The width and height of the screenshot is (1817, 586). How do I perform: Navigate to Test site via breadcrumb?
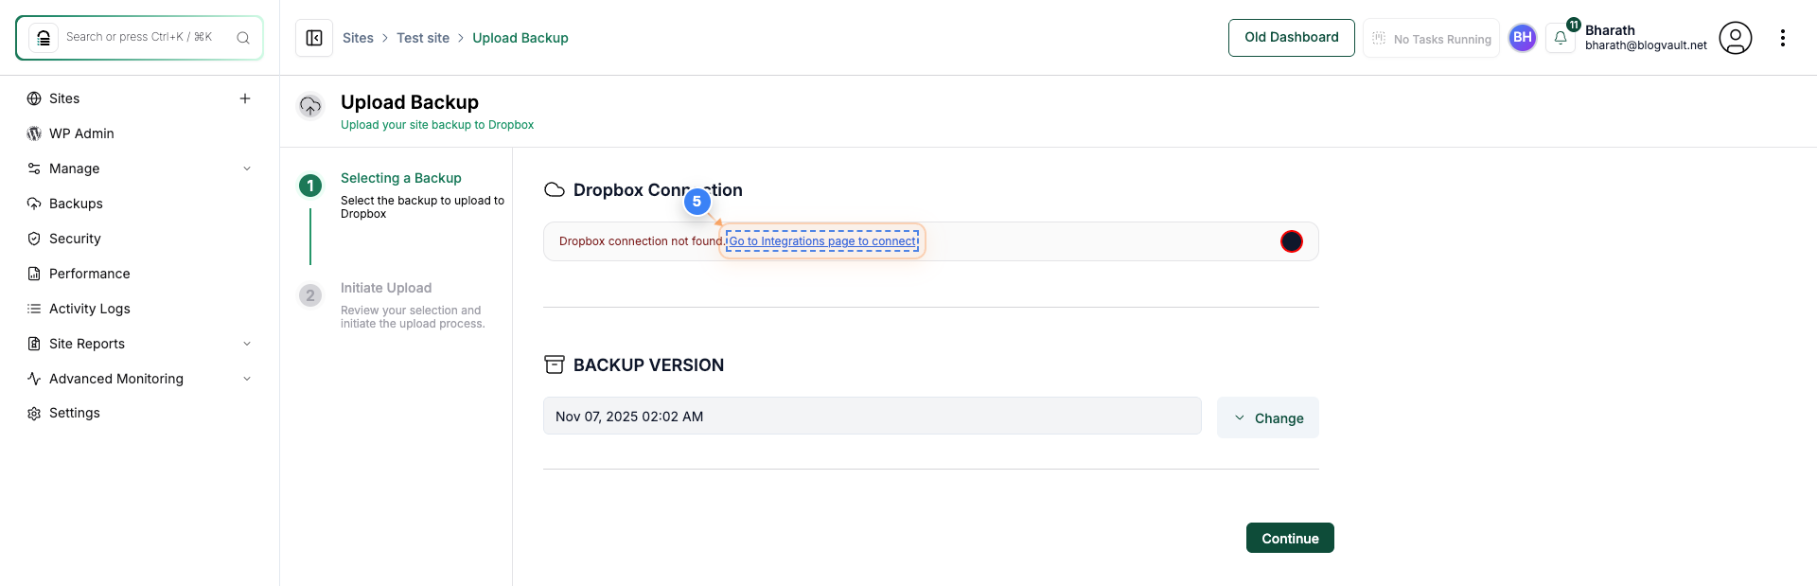coord(423,38)
